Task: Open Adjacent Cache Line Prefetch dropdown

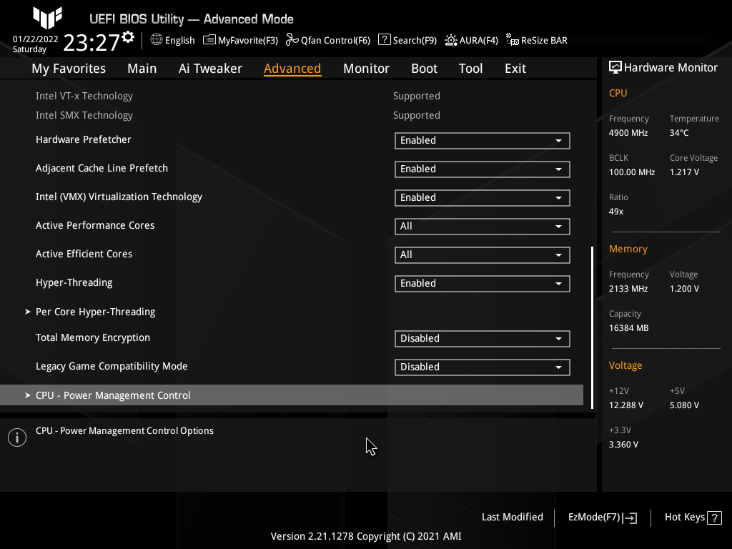Action: click(x=483, y=169)
